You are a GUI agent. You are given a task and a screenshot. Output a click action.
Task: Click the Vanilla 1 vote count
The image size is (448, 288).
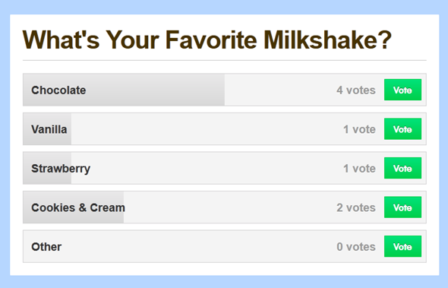tap(359, 129)
